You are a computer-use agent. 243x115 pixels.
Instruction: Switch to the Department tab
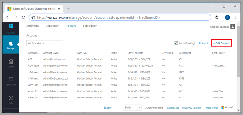coord(53,26)
